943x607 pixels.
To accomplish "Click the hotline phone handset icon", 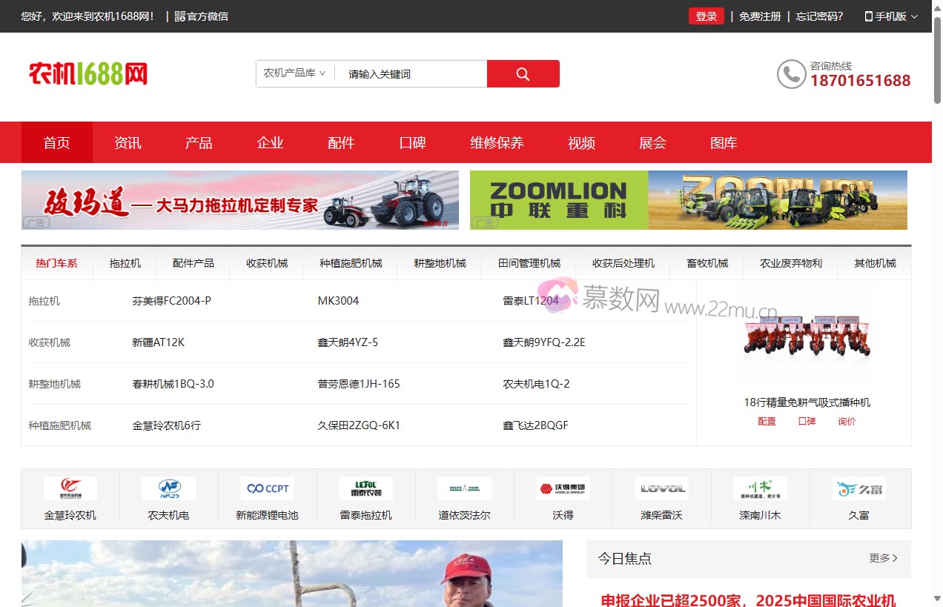I will pyautogui.click(x=790, y=74).
